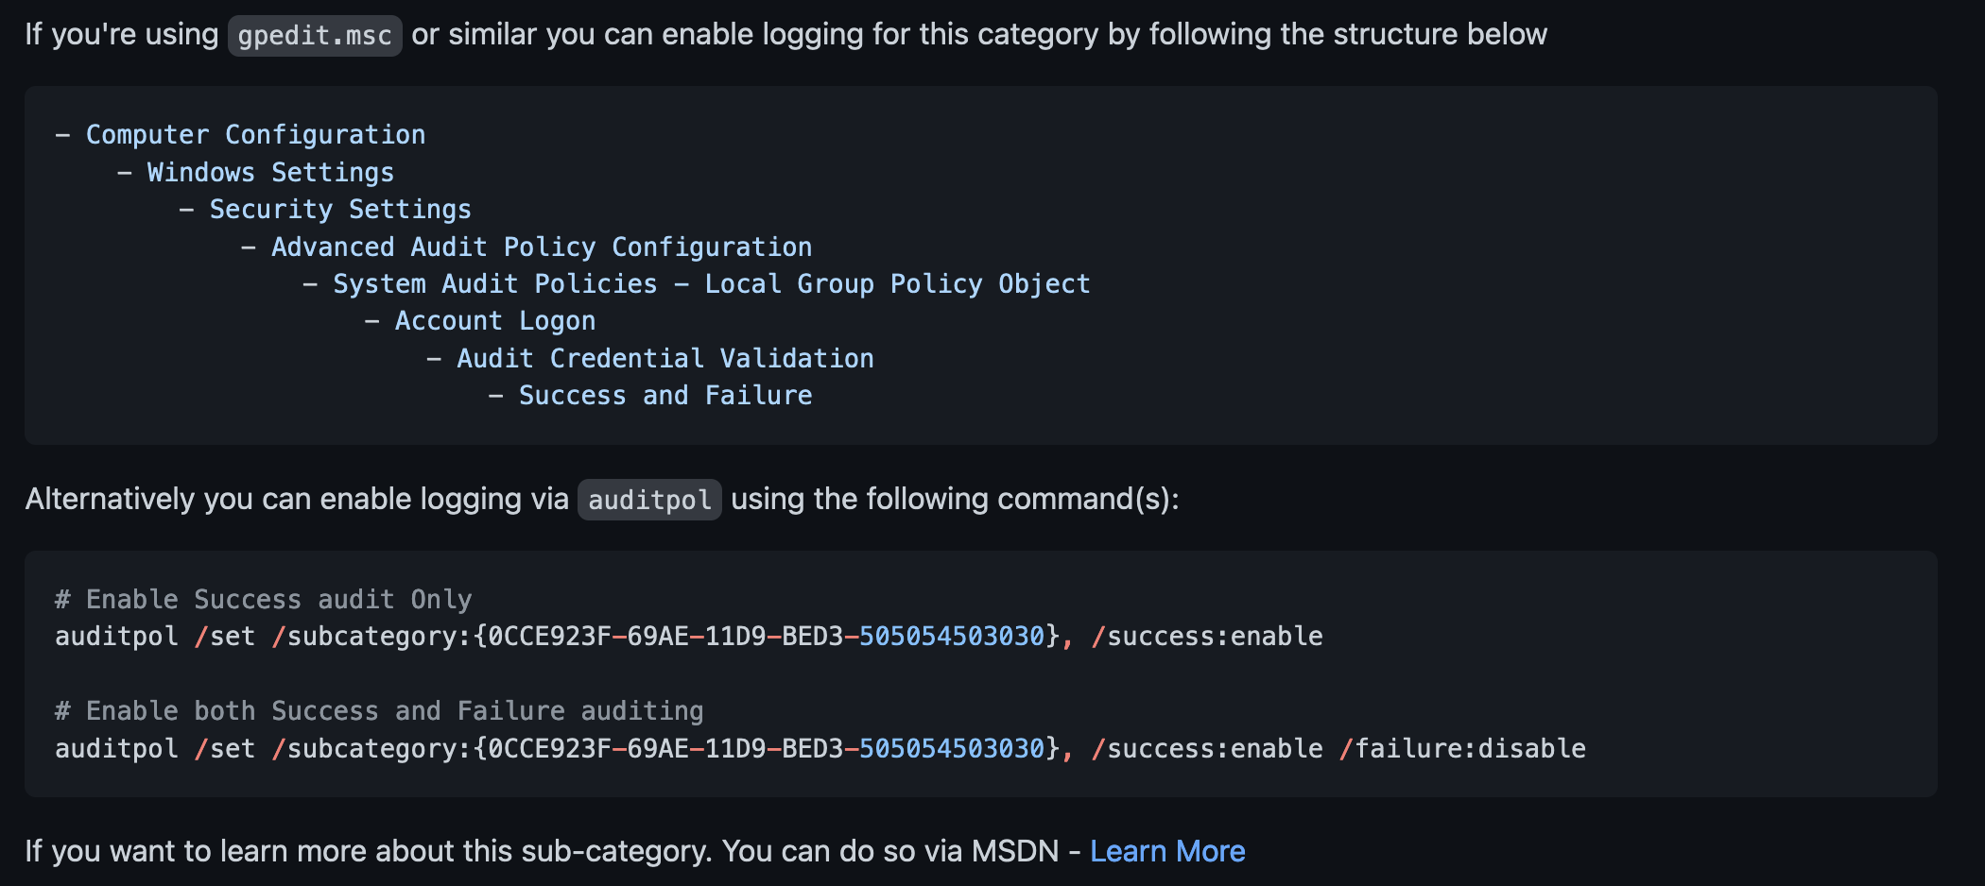Click Advanced Audit Policy Configuration line
This screenshot has width=1985, height=886.
(542, 247)
